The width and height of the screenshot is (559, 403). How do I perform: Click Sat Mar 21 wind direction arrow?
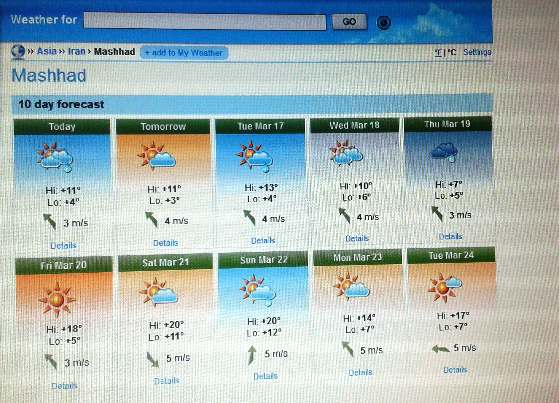[152, 359]
